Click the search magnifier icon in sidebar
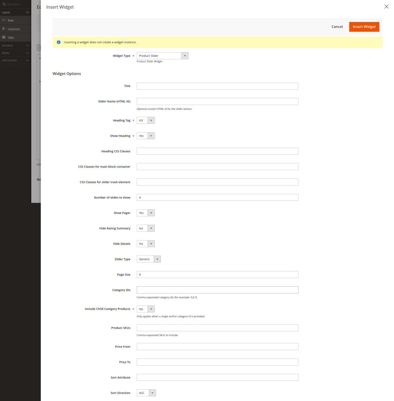Screen dimensions: 394x401 4,4
